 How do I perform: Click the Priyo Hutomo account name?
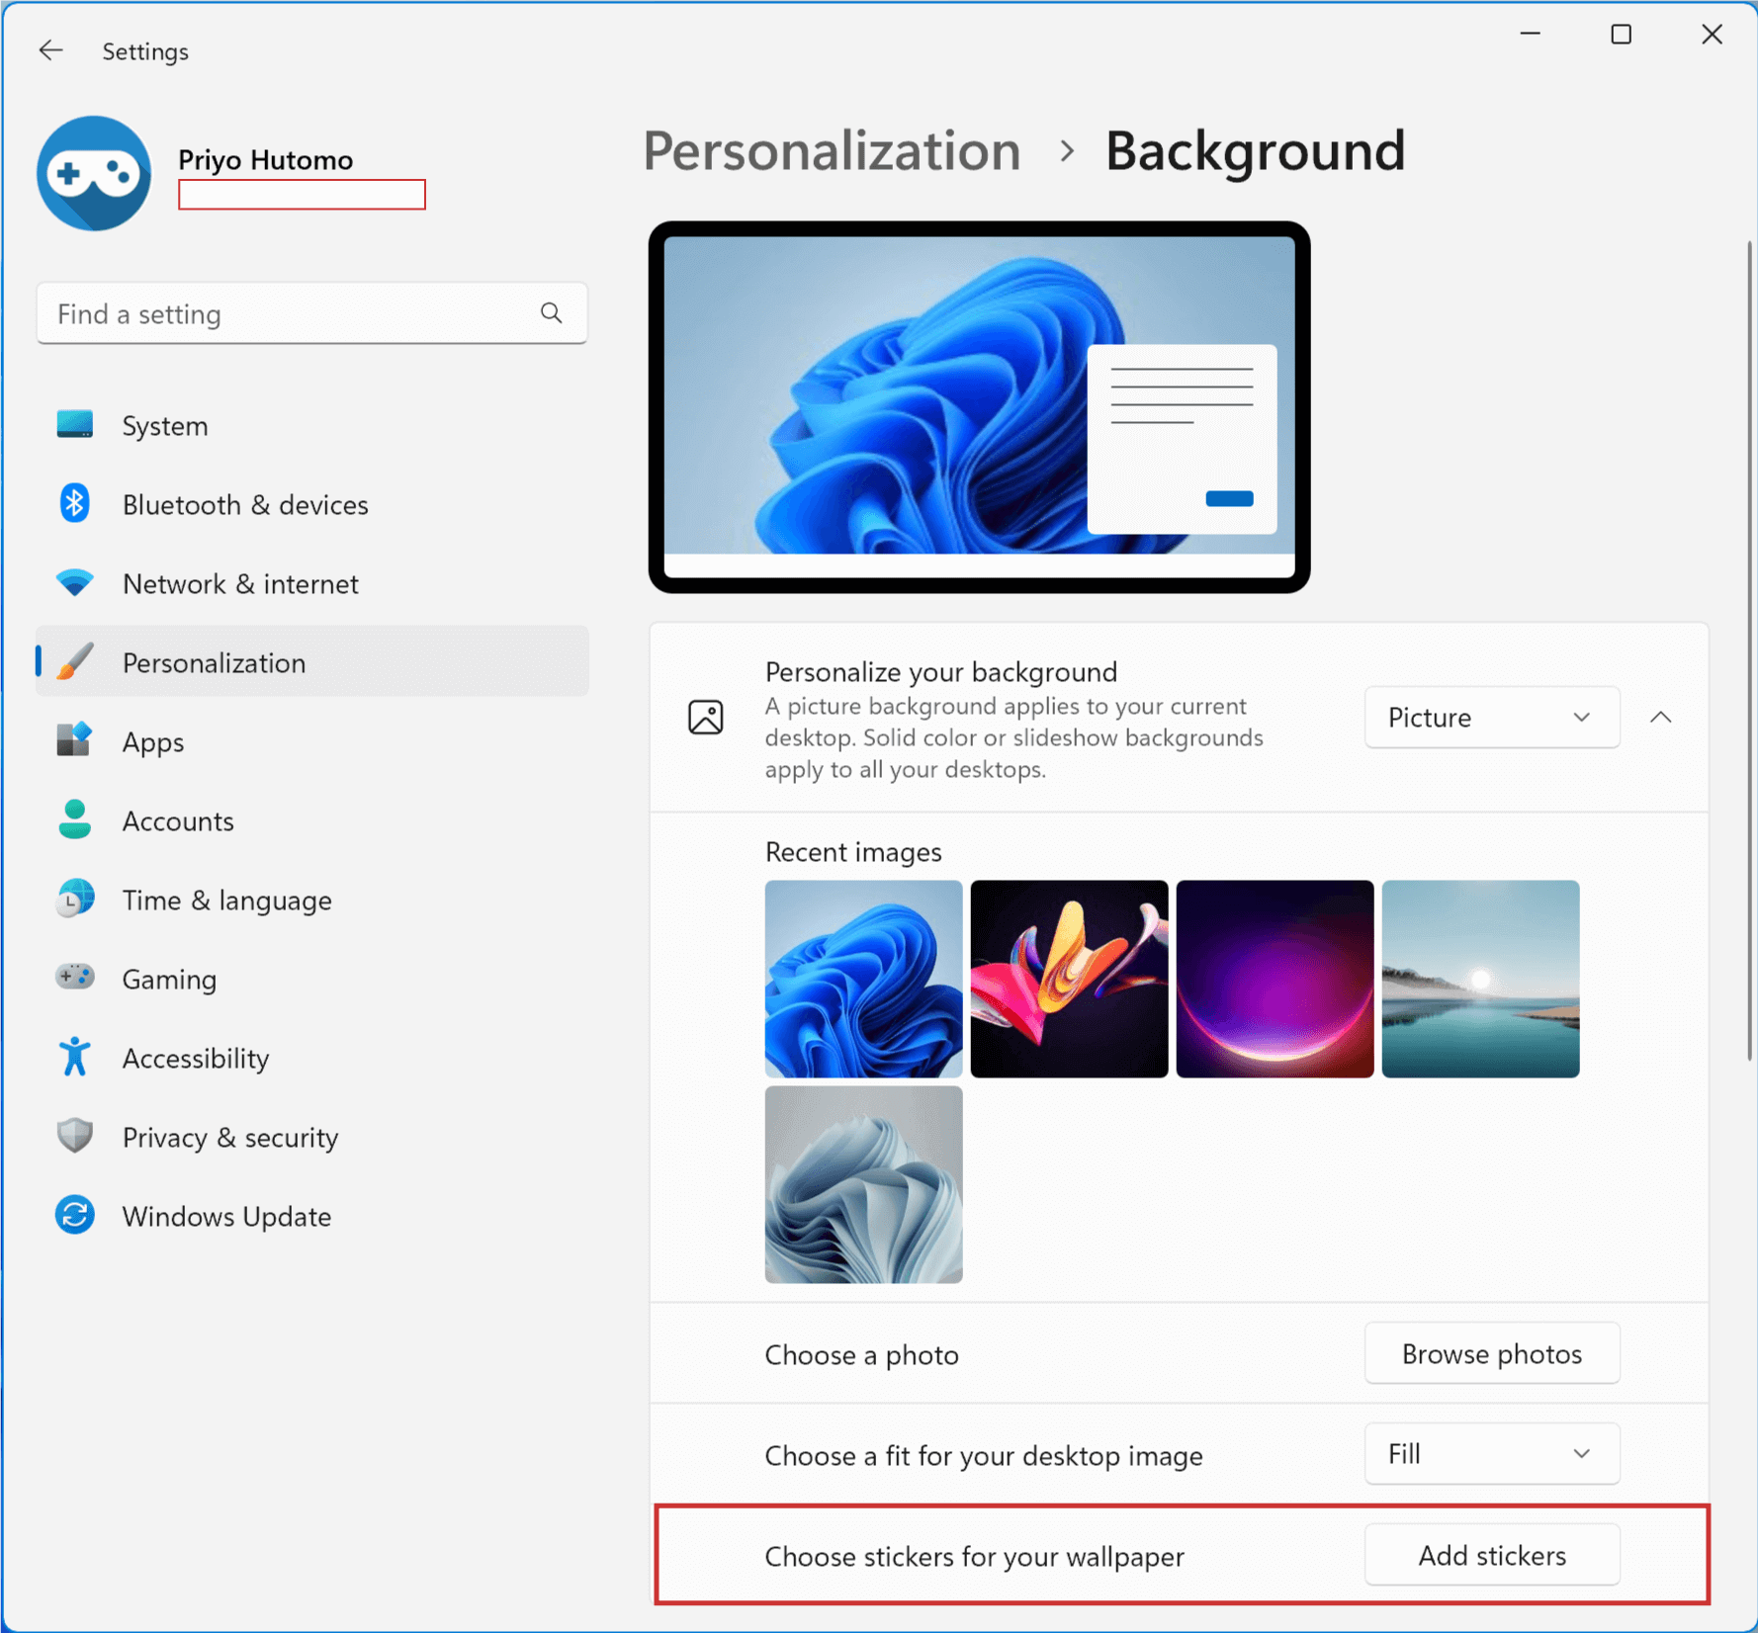pyautogui.click(x=265, y=159)
